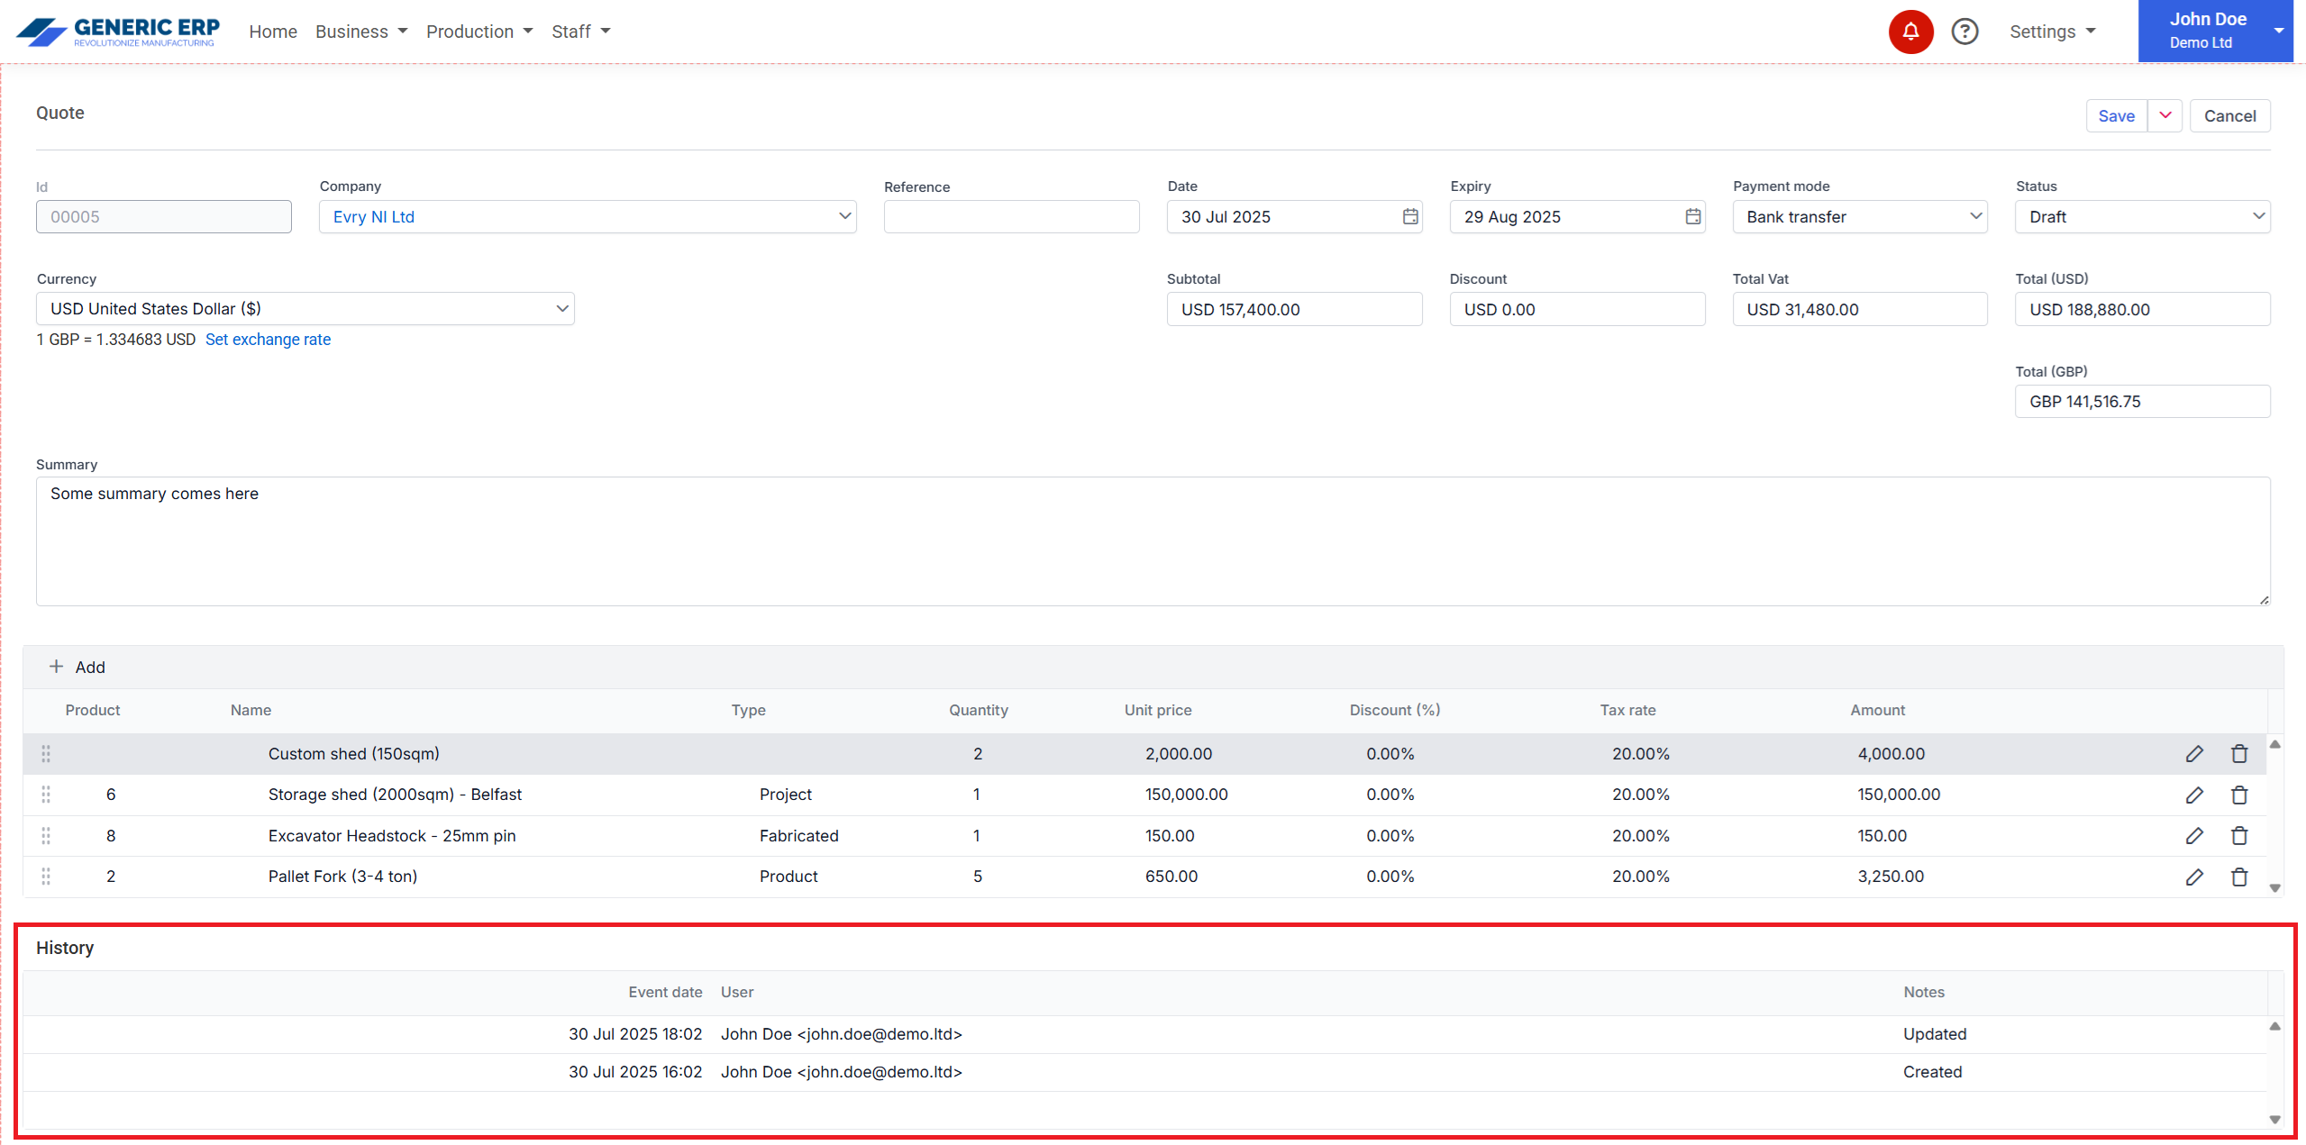The height and width of the screenshot is (1145, 2306).
Task: Open the Status dropdown showing Draft
Action: [2258, 217]
